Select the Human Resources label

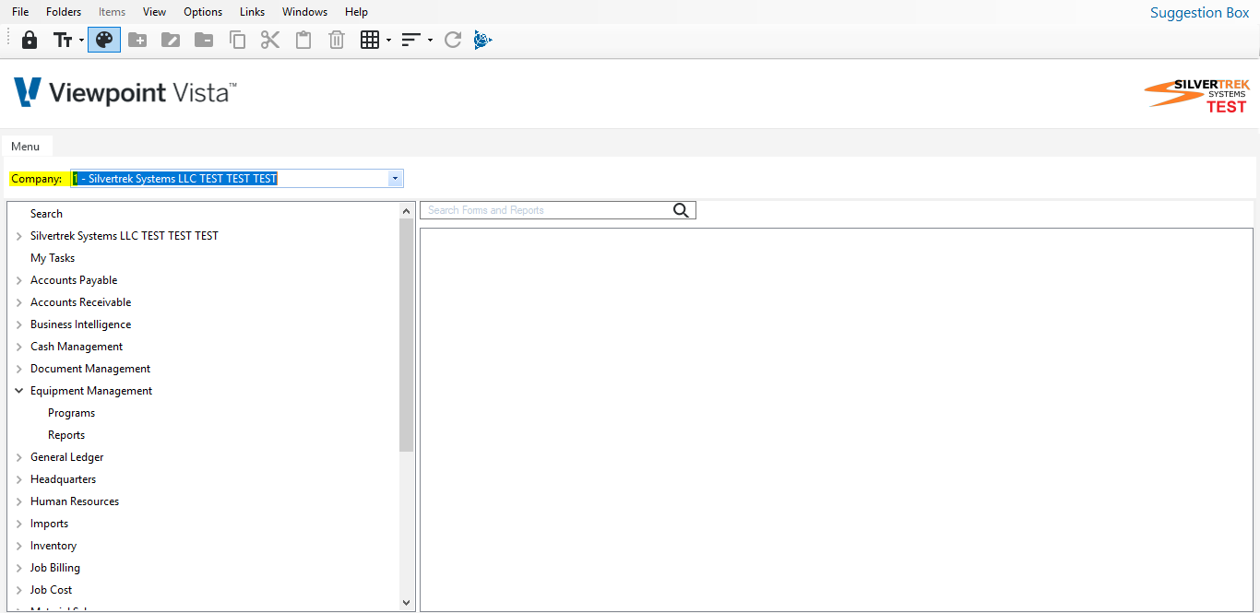75,501
